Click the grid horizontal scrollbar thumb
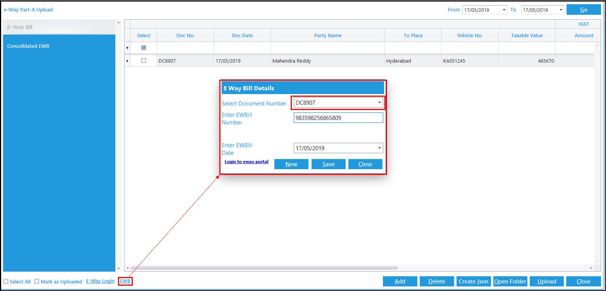The width and height of the screenshot is (606, 291). coord(264,268)
